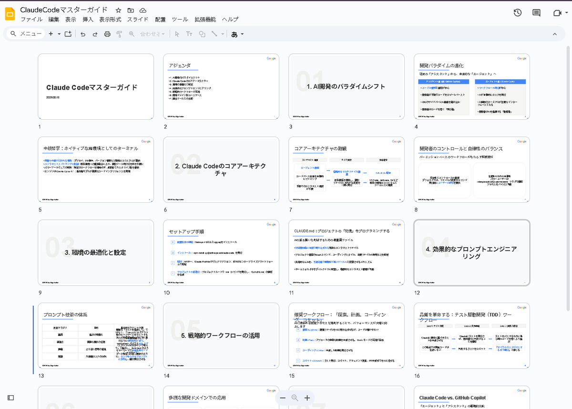Select slide 5. 戦略的ワークフローの活用
Viewport: 572px width, 409px height.
click(221, 336)
